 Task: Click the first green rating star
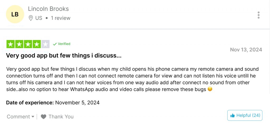click(x=11, y=44)
